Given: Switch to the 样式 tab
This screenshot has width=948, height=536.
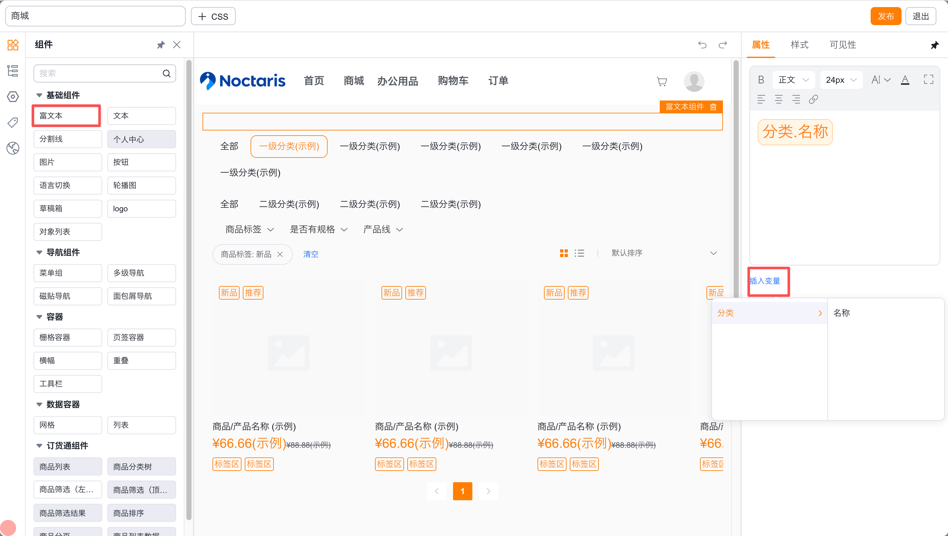Looking at the screenshot, I should point(799,45).
